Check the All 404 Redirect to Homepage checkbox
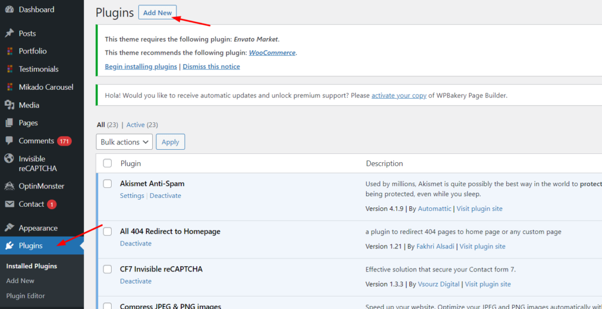 [x=108, y=231]
